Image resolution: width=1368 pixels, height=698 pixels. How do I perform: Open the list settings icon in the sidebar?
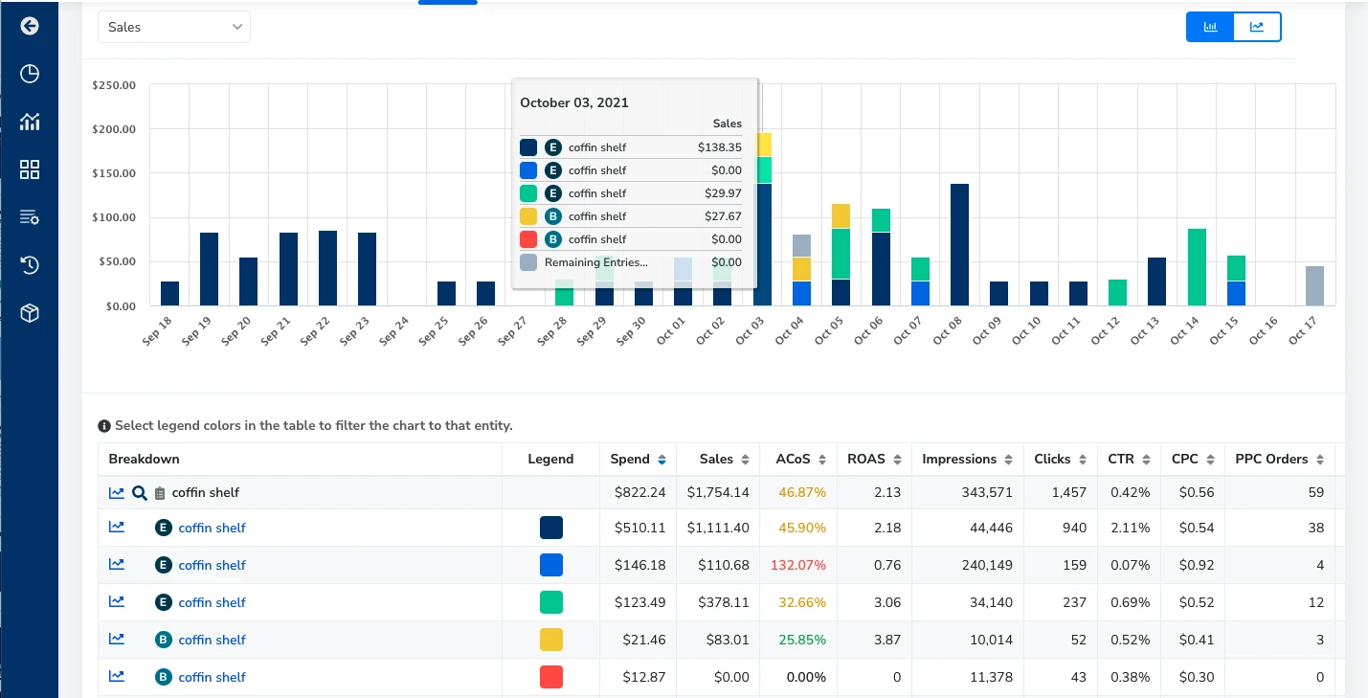[29, 217]
